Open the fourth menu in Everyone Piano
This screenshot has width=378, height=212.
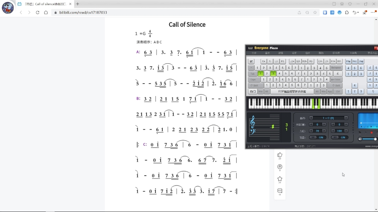[x=294, y=53]
